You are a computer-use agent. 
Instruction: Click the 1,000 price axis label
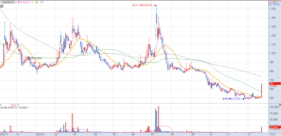click(x=272, y=53)
